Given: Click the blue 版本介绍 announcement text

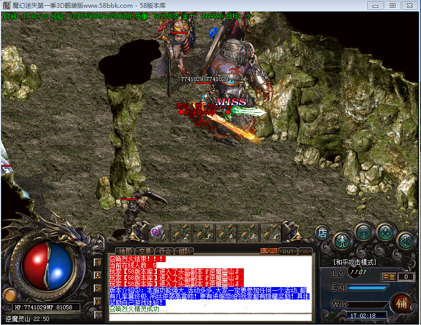Looking at the screenshot, I should click(x=209, y=296).
